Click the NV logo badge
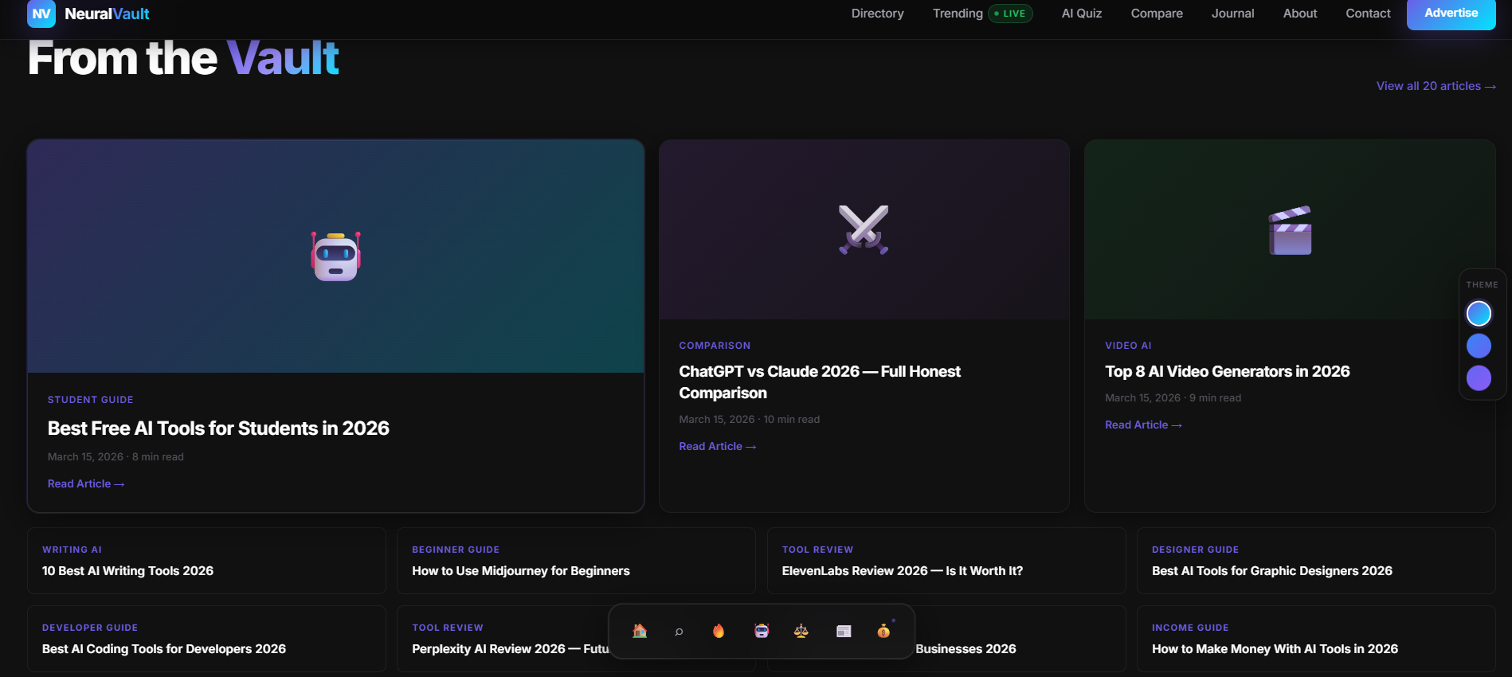Screen dimensions: 1512x677 [41, 14]
